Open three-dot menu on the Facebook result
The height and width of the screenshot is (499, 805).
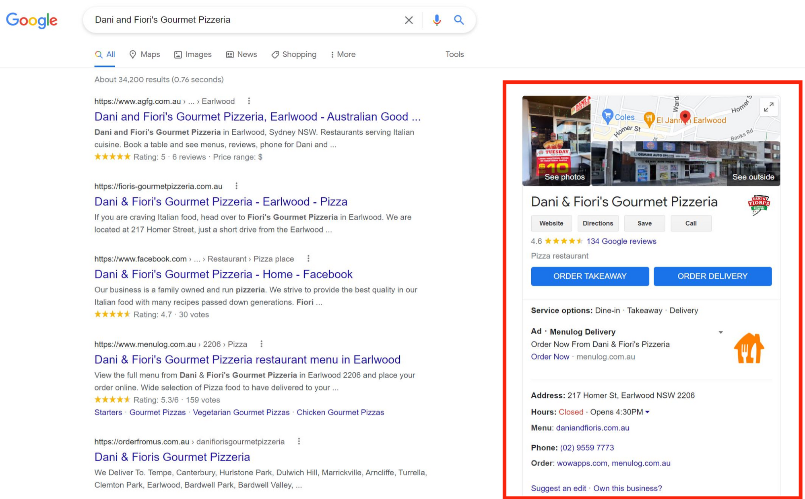point(308,259)
